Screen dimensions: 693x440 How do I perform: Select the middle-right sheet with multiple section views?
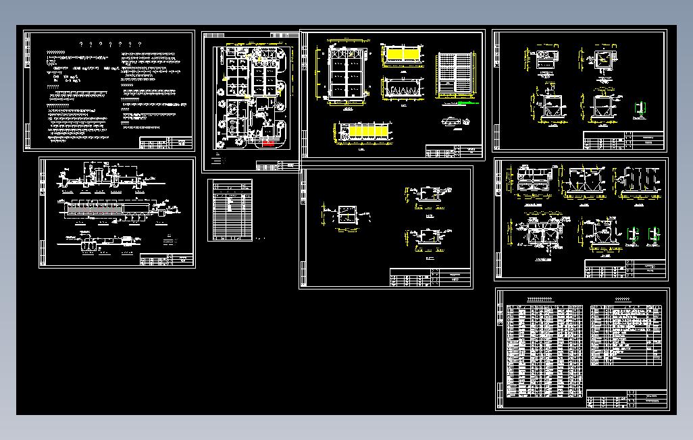click(581, 219)
